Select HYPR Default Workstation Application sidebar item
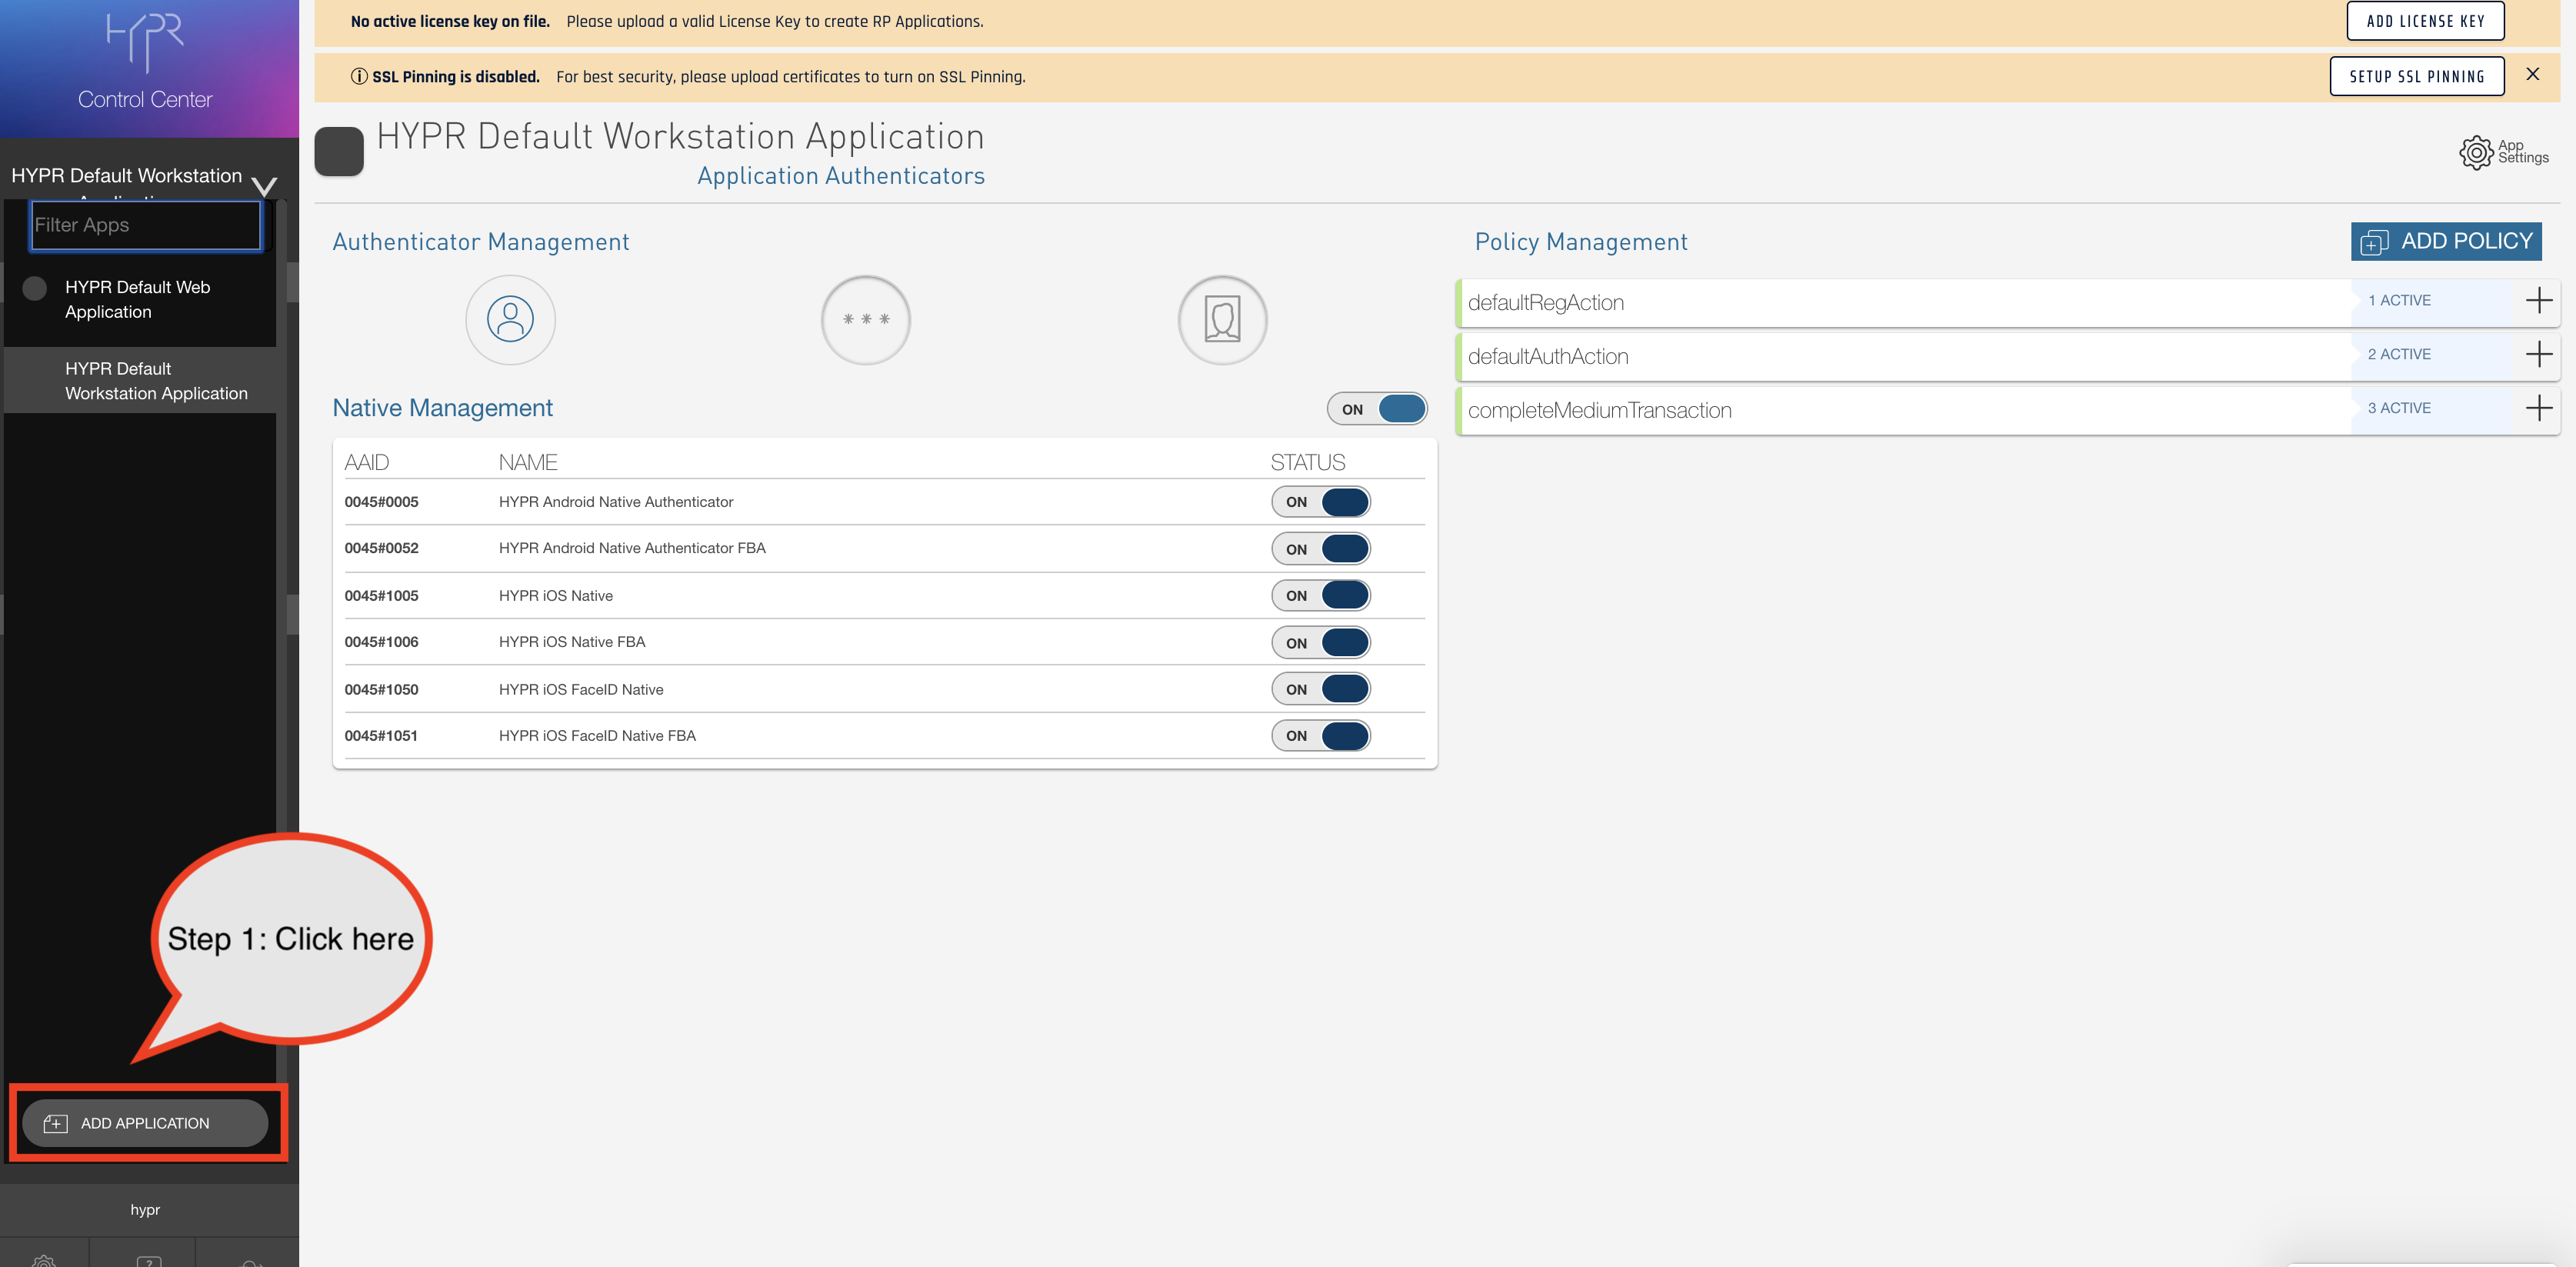The image size is (2576, 1267). point(155,381)
